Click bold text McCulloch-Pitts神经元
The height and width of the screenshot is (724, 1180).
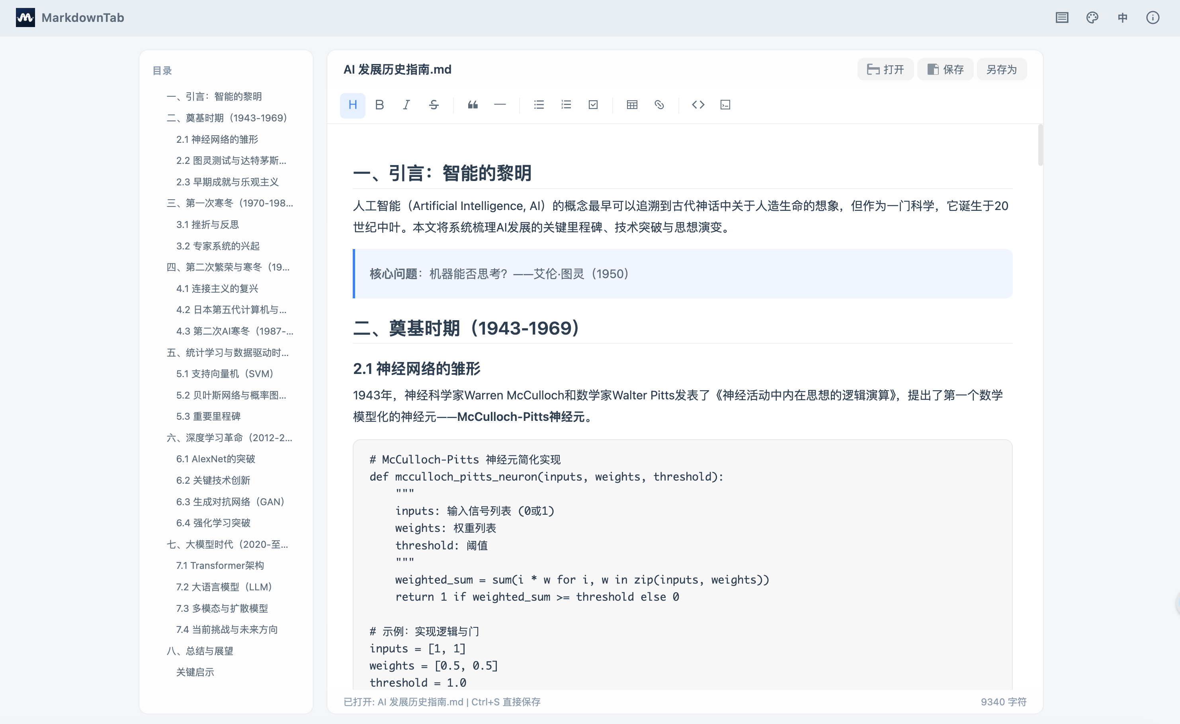[x=521, y=417]
